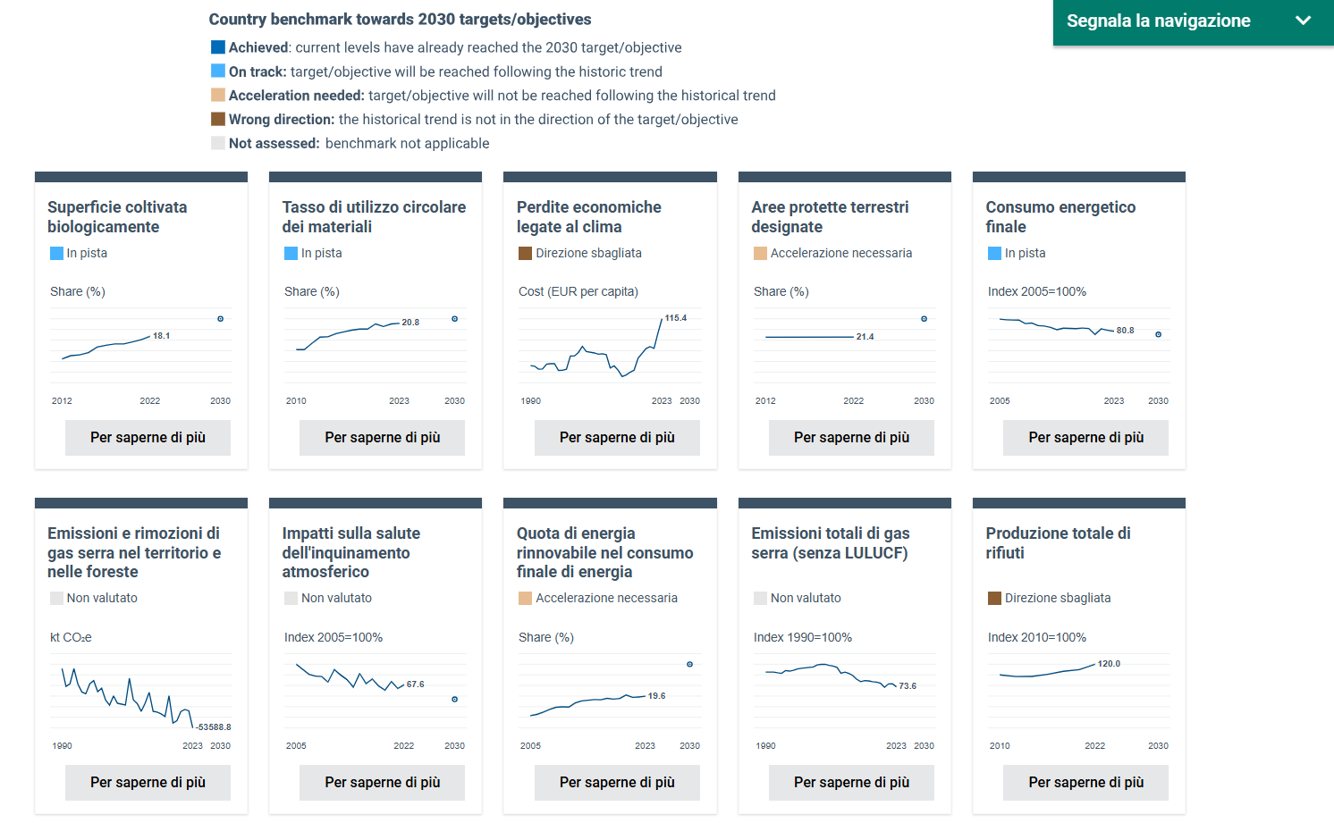Click the Direzione sbagliata icon under Perdite economiche

click(x=525, y=254)
